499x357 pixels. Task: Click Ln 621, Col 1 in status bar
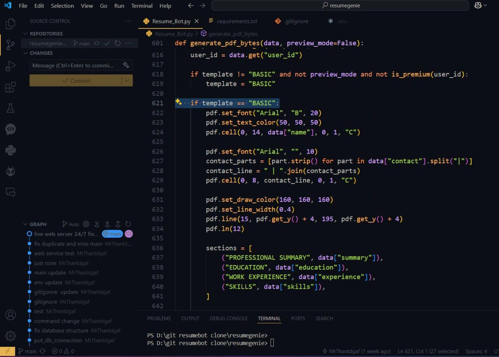point(428,351)
